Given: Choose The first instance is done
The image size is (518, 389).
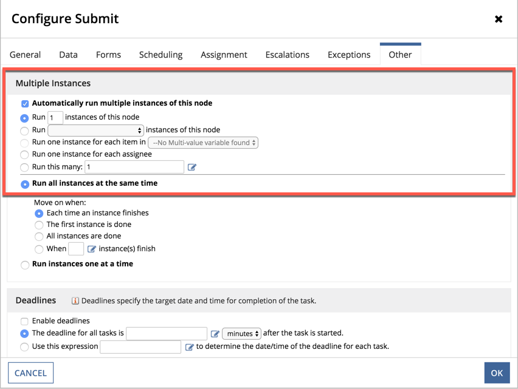Looking at the screenshot, I should tap(39, 225).
